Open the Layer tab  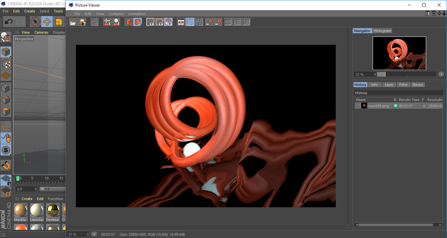point(389,85)
